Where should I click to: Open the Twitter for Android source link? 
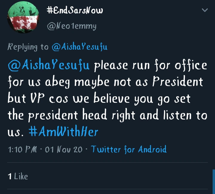(x=128, y=149)
